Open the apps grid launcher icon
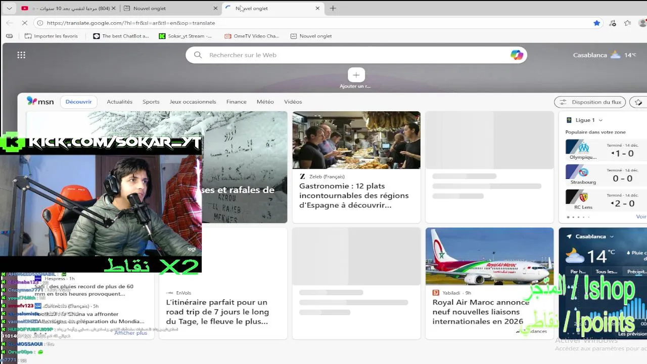Image resolution: width=647 pixels, height=364 pixels. pyautogui.click(x=21, y=55)
